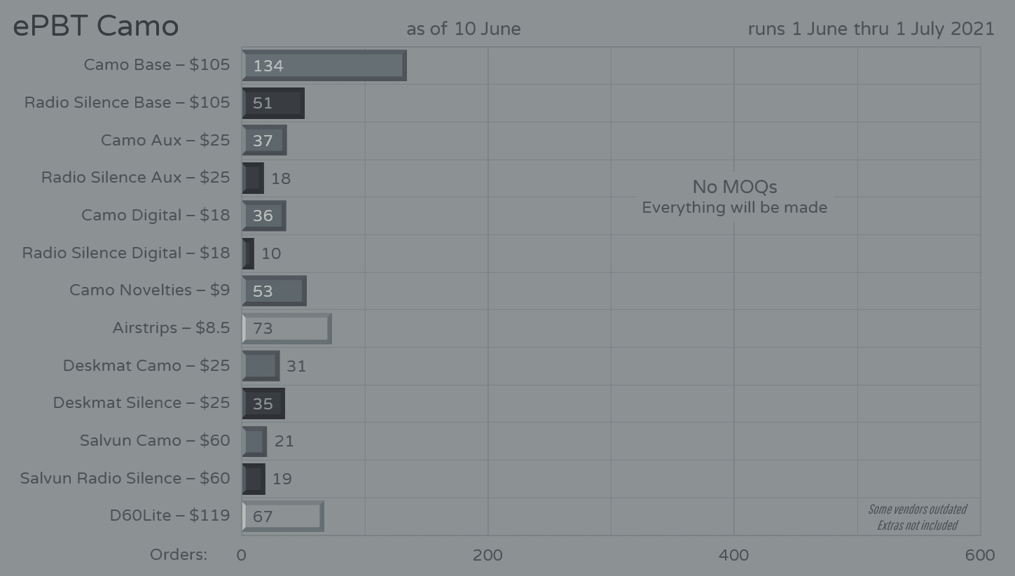Click the Camo Aux bar showing 37

point(264,141)
